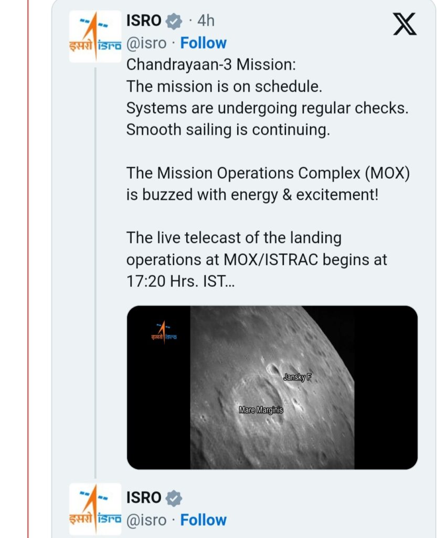Click the Jansky F label on the image

[297, 377]
